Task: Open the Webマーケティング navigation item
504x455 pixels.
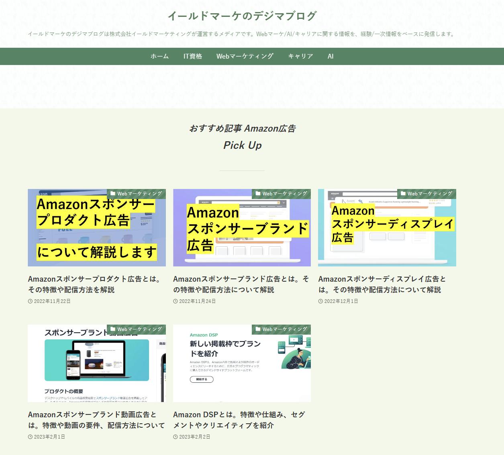Action: tap(245, 56)
